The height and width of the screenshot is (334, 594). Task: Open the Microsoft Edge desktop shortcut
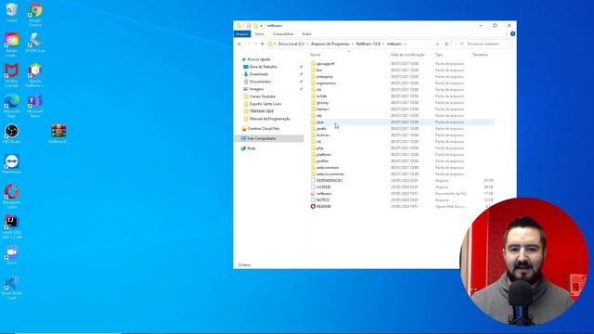[12, 105]
